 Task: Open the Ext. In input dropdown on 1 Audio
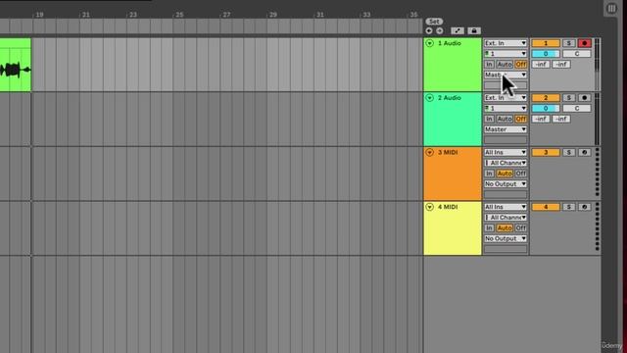coord(506,43)
